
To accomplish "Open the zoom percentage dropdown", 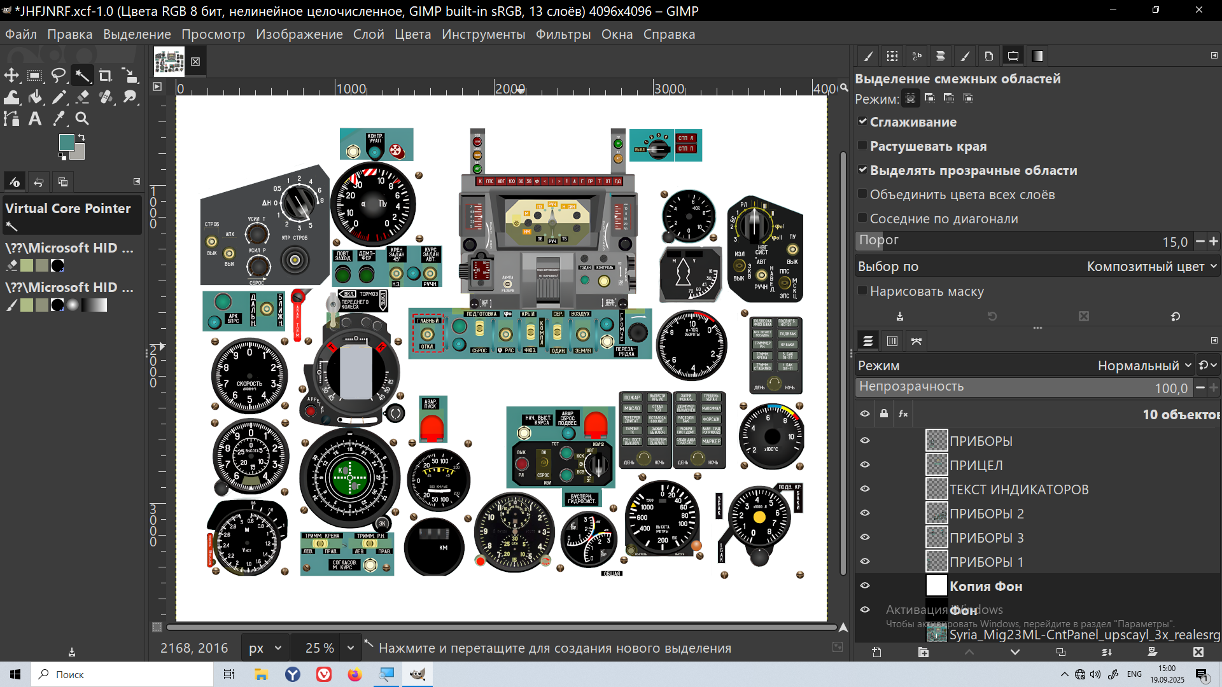I will tap(350, 648).
